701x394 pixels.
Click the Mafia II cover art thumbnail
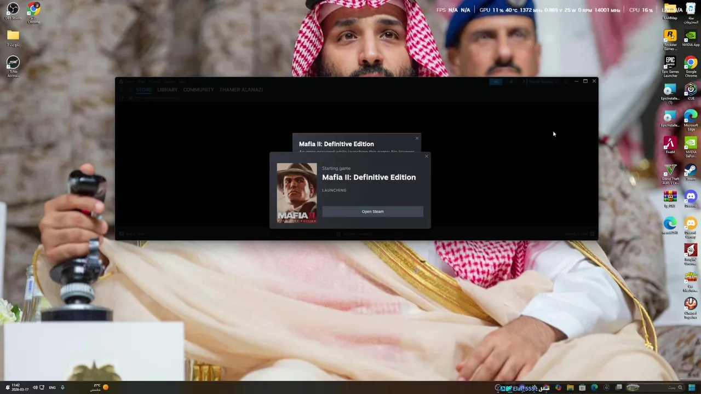point(297,193)
